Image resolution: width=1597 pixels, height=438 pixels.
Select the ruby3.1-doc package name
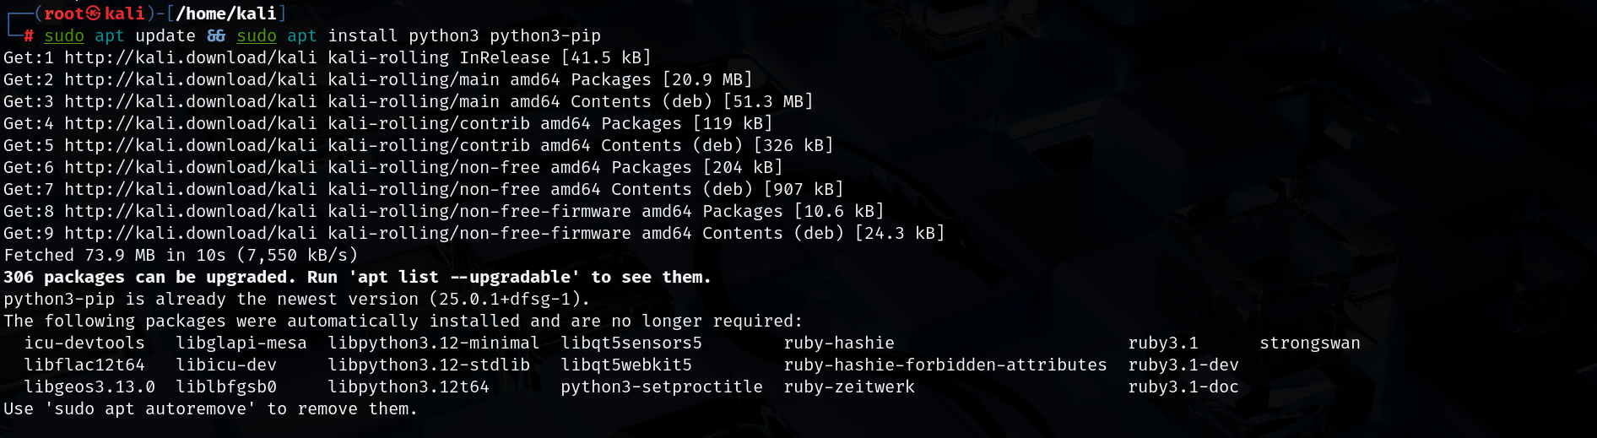[1183, 387]
